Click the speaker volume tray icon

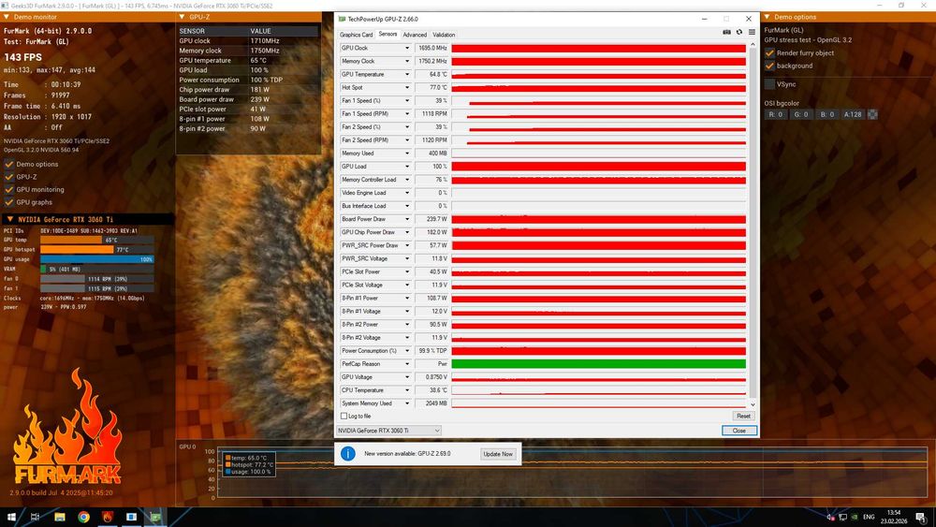[830, 517]
